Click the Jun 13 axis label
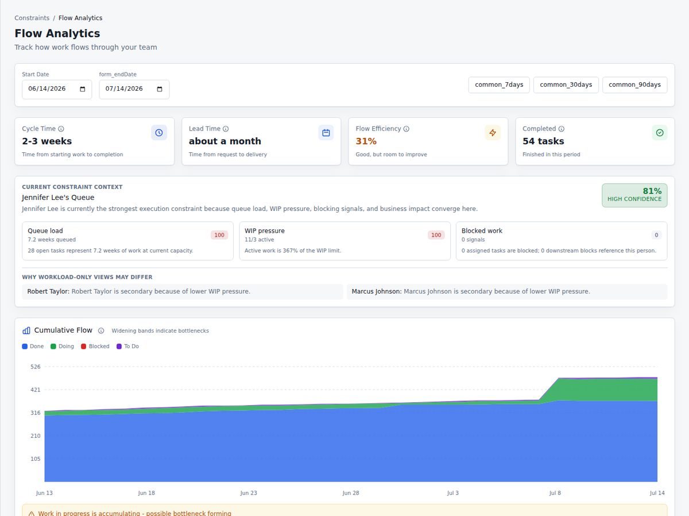The width and height of the screenshot is (689, 516). pos(44,493)
